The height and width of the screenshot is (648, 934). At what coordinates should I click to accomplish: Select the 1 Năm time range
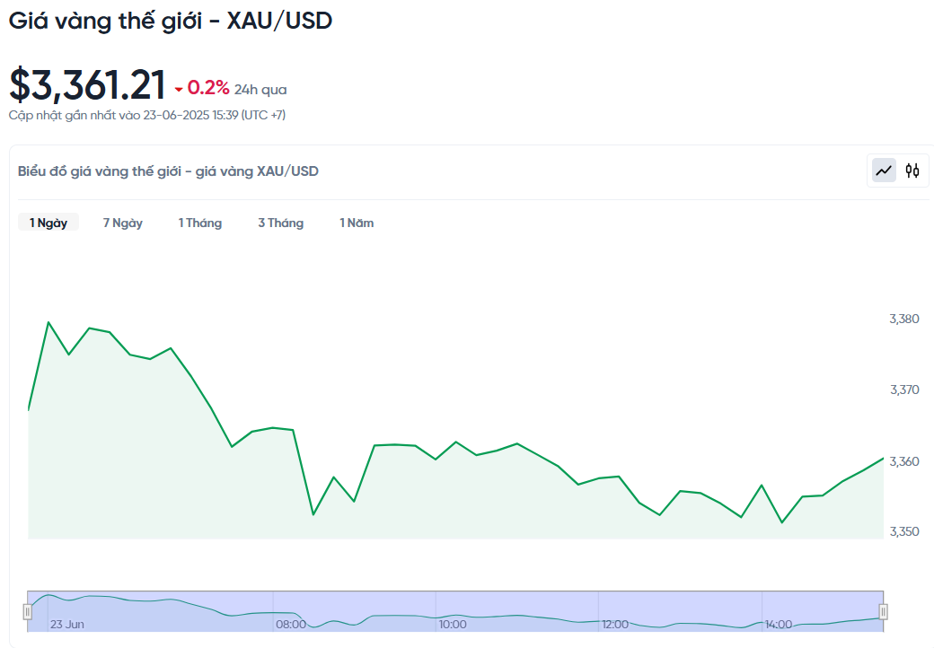point(357,223)
